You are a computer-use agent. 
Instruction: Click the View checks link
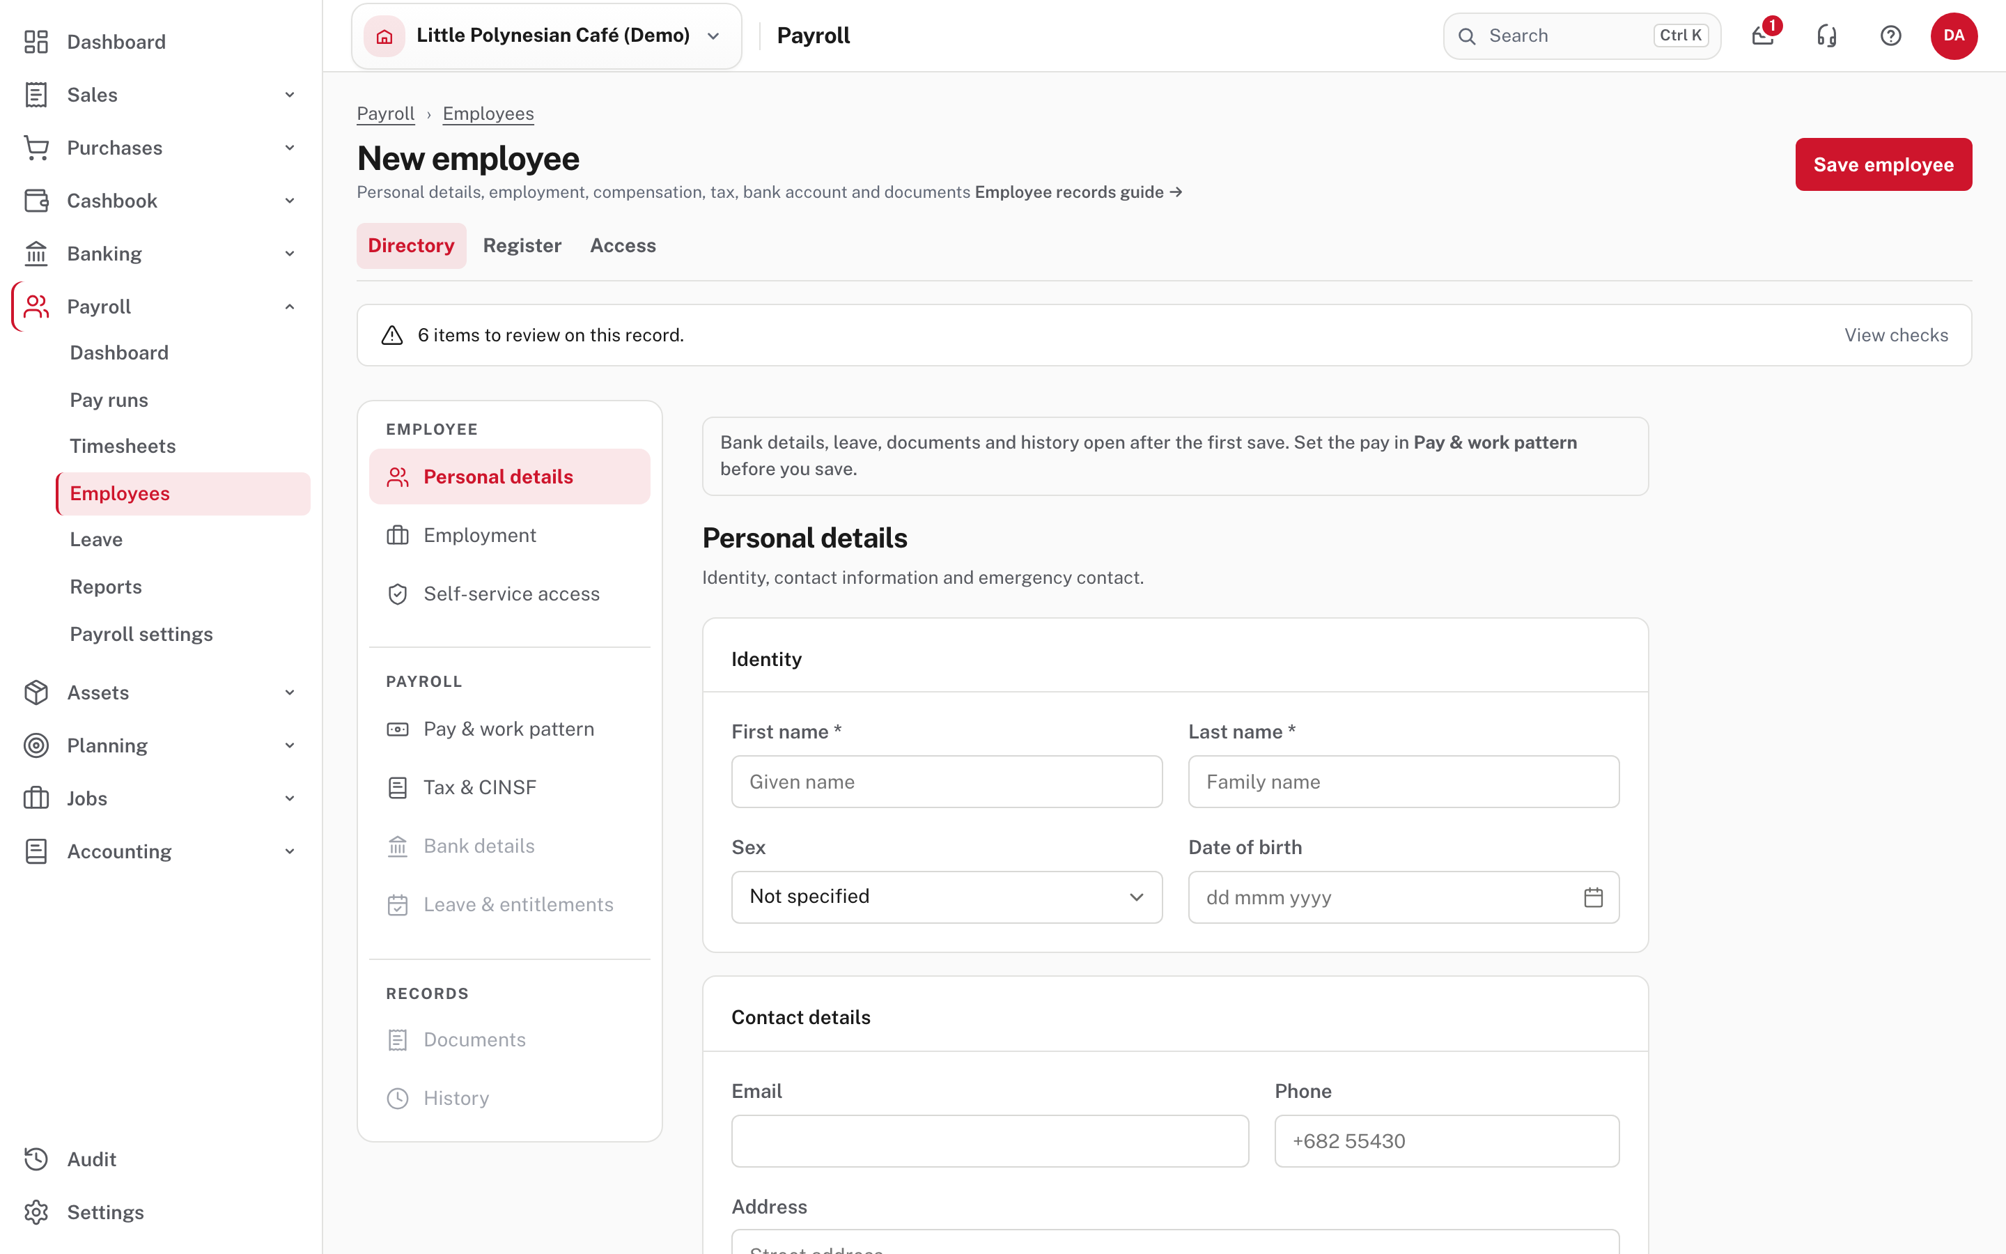pos(1896,335)
